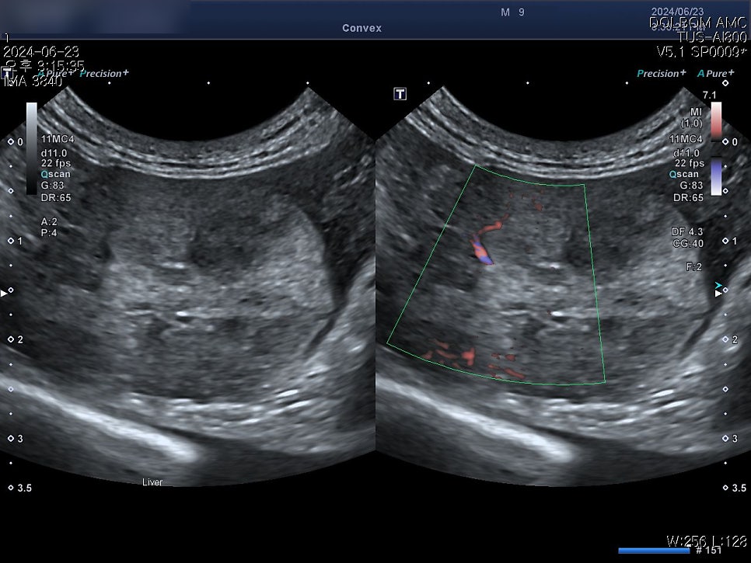Click the 'CG:40' color gain value

688,244
